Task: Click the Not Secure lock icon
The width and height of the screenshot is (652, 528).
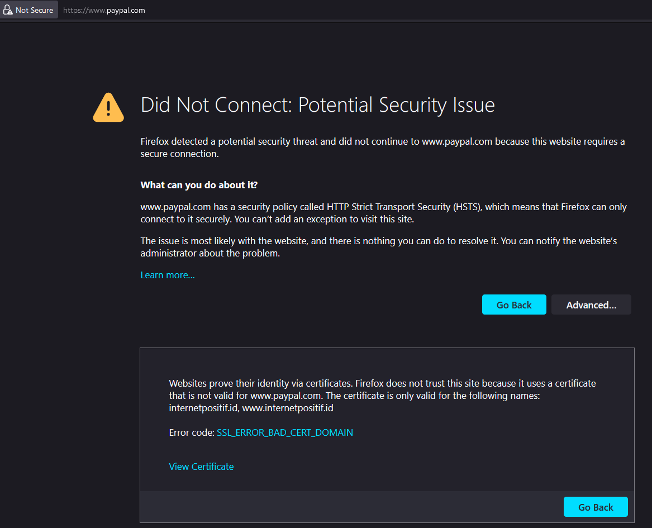Action: [x=7, y=10]
